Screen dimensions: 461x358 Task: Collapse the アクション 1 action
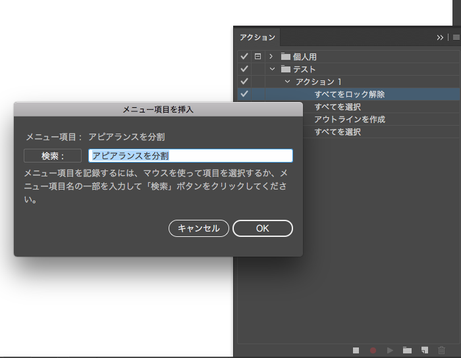point(287,82)
